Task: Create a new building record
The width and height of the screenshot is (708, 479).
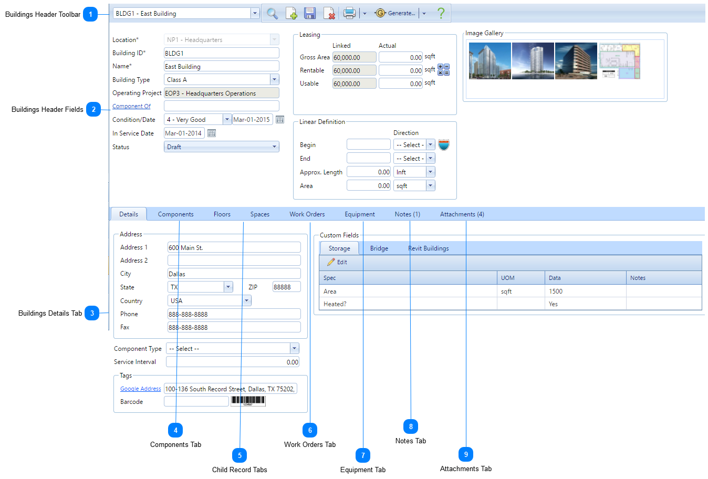Action: (291, 14)
